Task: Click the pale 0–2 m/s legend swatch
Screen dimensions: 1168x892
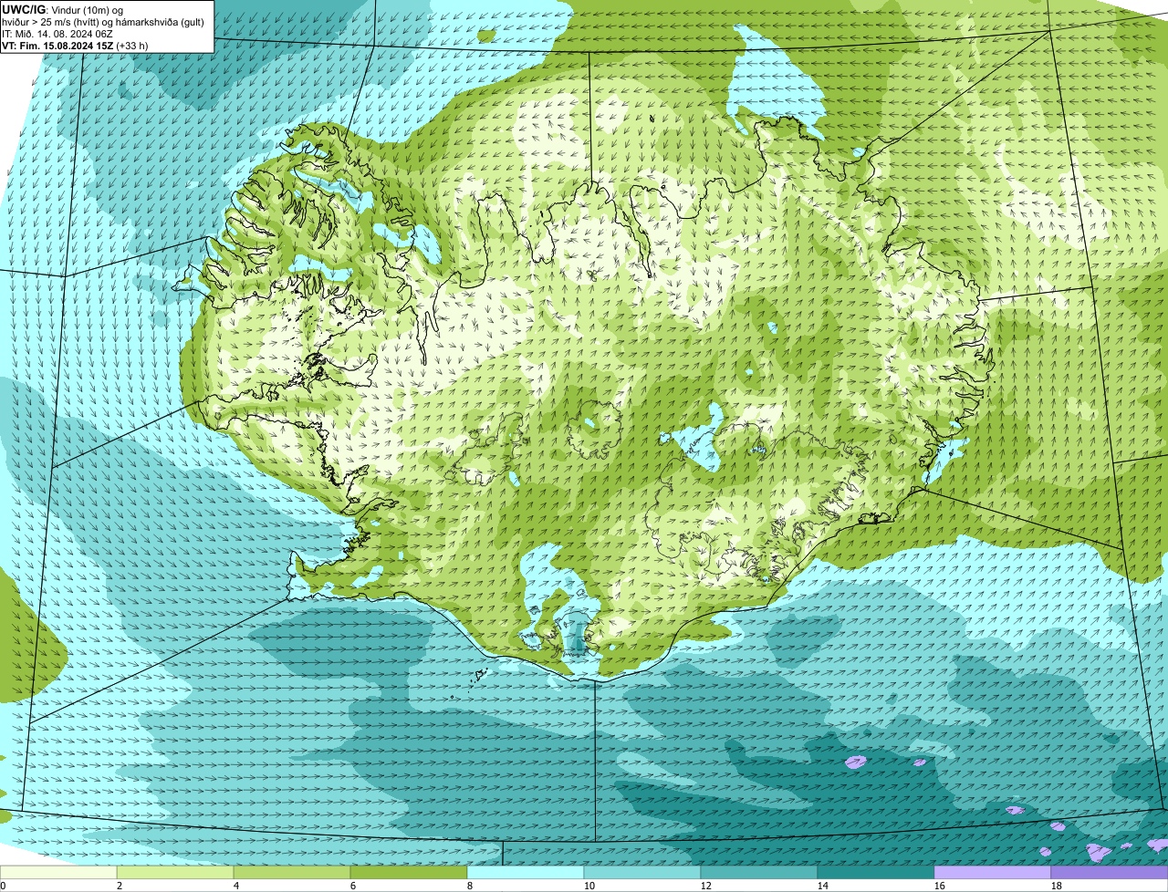Action: (x=58, y=873)
